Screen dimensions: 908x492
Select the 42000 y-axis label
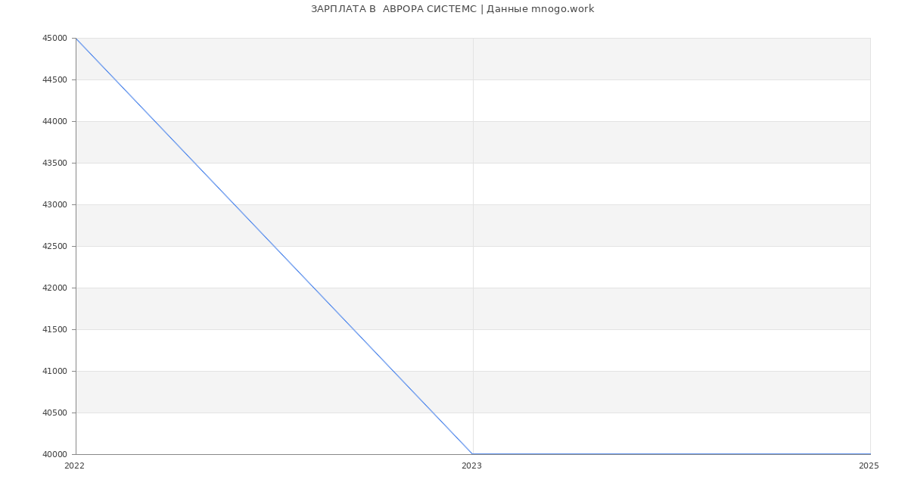tap(56, 288)
